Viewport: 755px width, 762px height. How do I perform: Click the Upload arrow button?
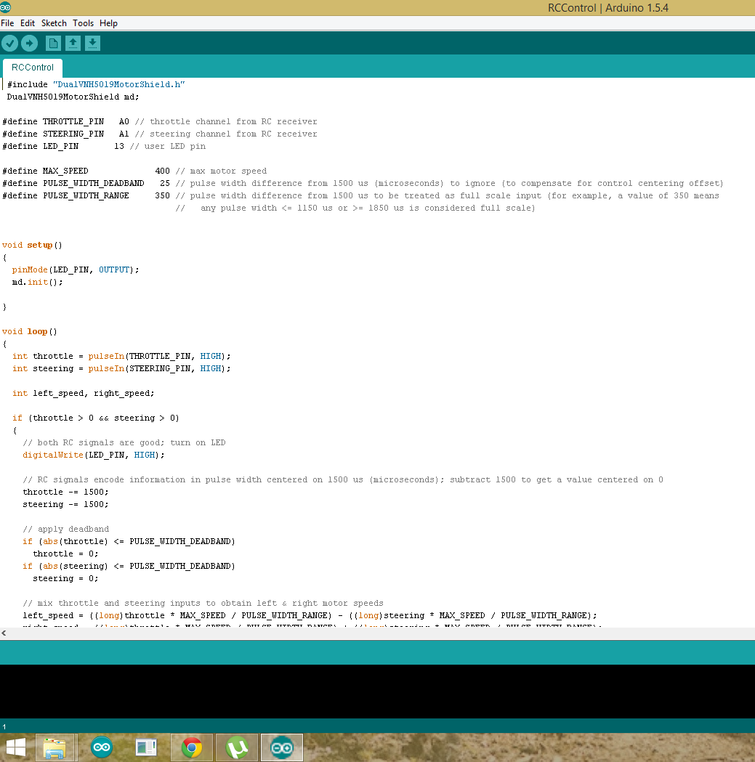(x=30, y=44)
